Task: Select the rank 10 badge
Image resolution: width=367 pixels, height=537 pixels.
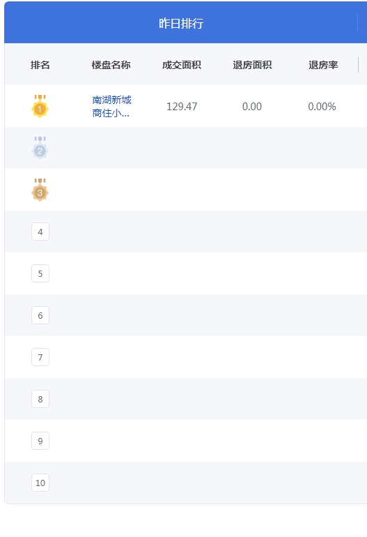Action: pos(40,483)
